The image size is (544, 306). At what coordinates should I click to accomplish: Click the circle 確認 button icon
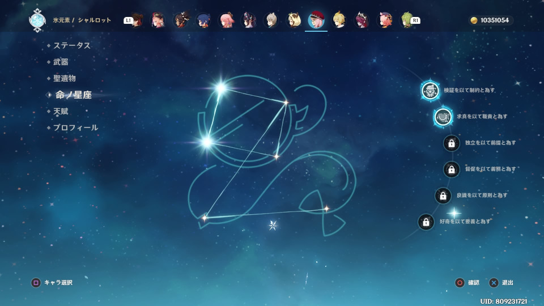(460, 283)
